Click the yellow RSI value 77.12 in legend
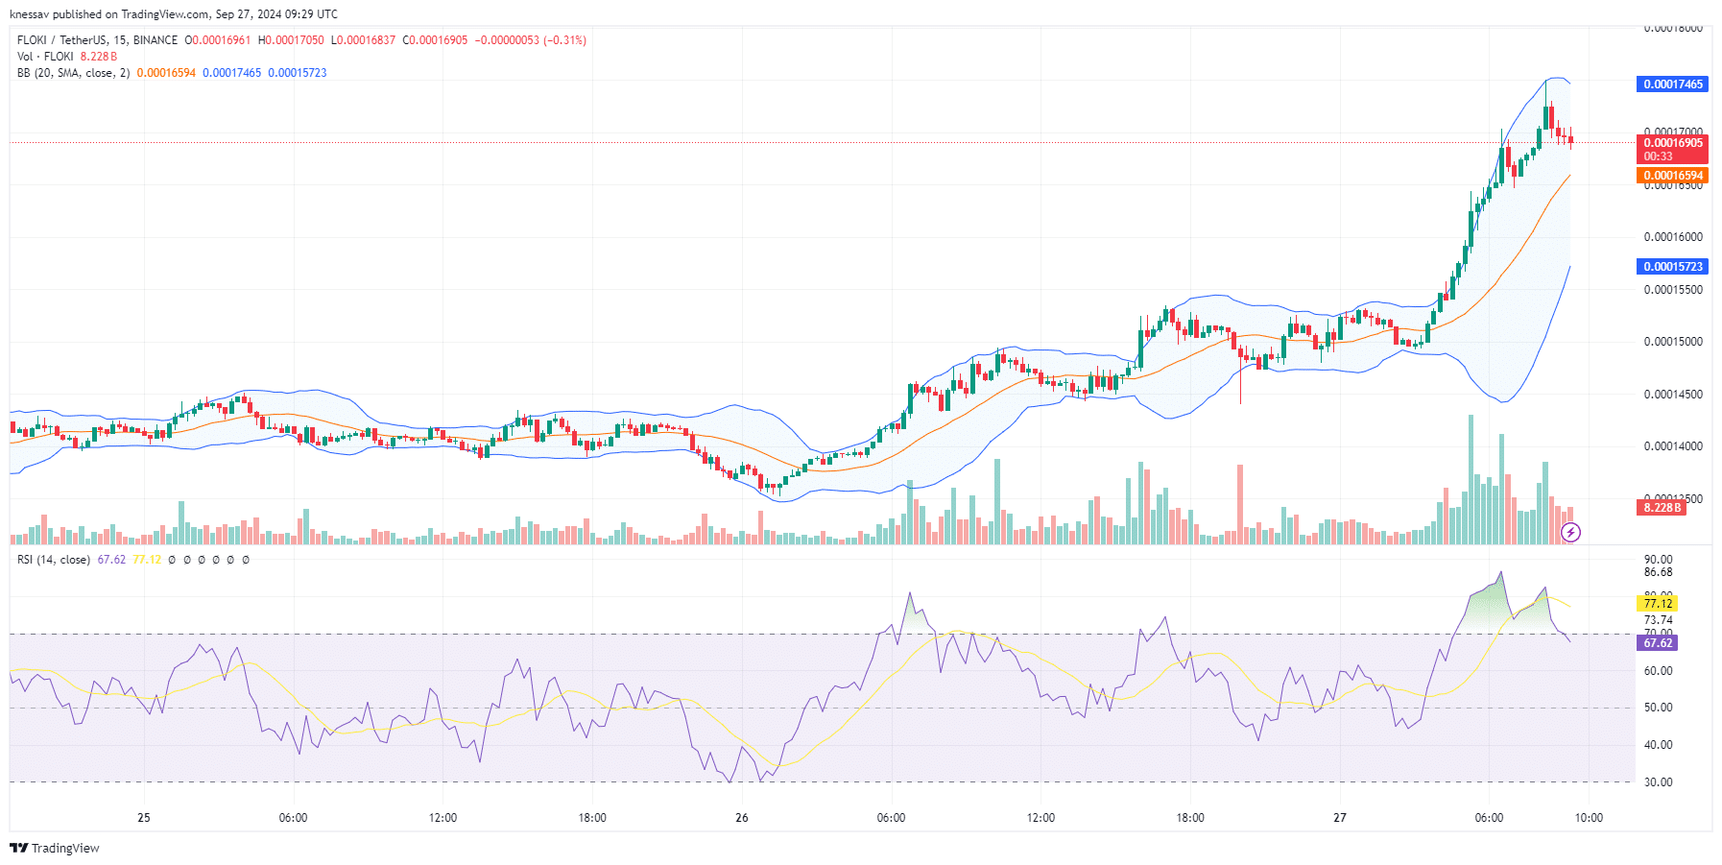Screen dimensions: 1722x865 [x=147, y=560]
